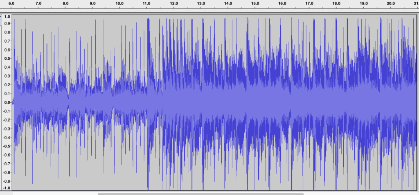
Task: Click the 18.0 mark on the timeline ruler
Action: coord(336,3)
